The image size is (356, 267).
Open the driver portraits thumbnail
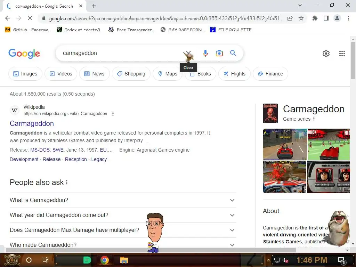[x=328, y=177]
